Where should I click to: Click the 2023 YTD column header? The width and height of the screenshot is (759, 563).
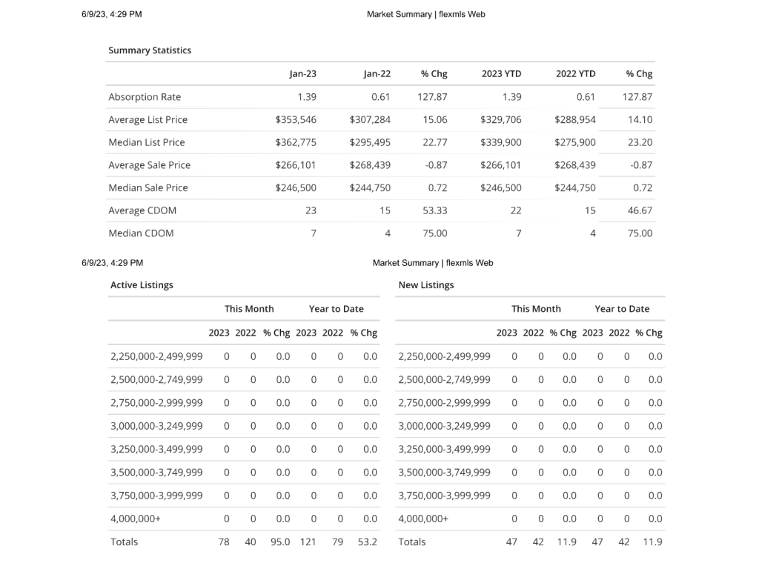tap(501, 74)
